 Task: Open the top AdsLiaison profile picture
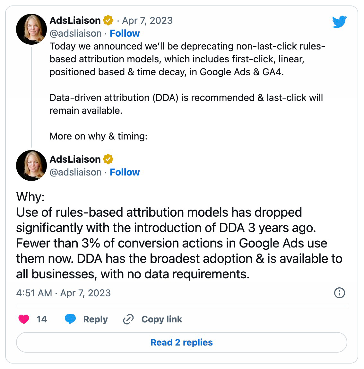pos(31,29)
